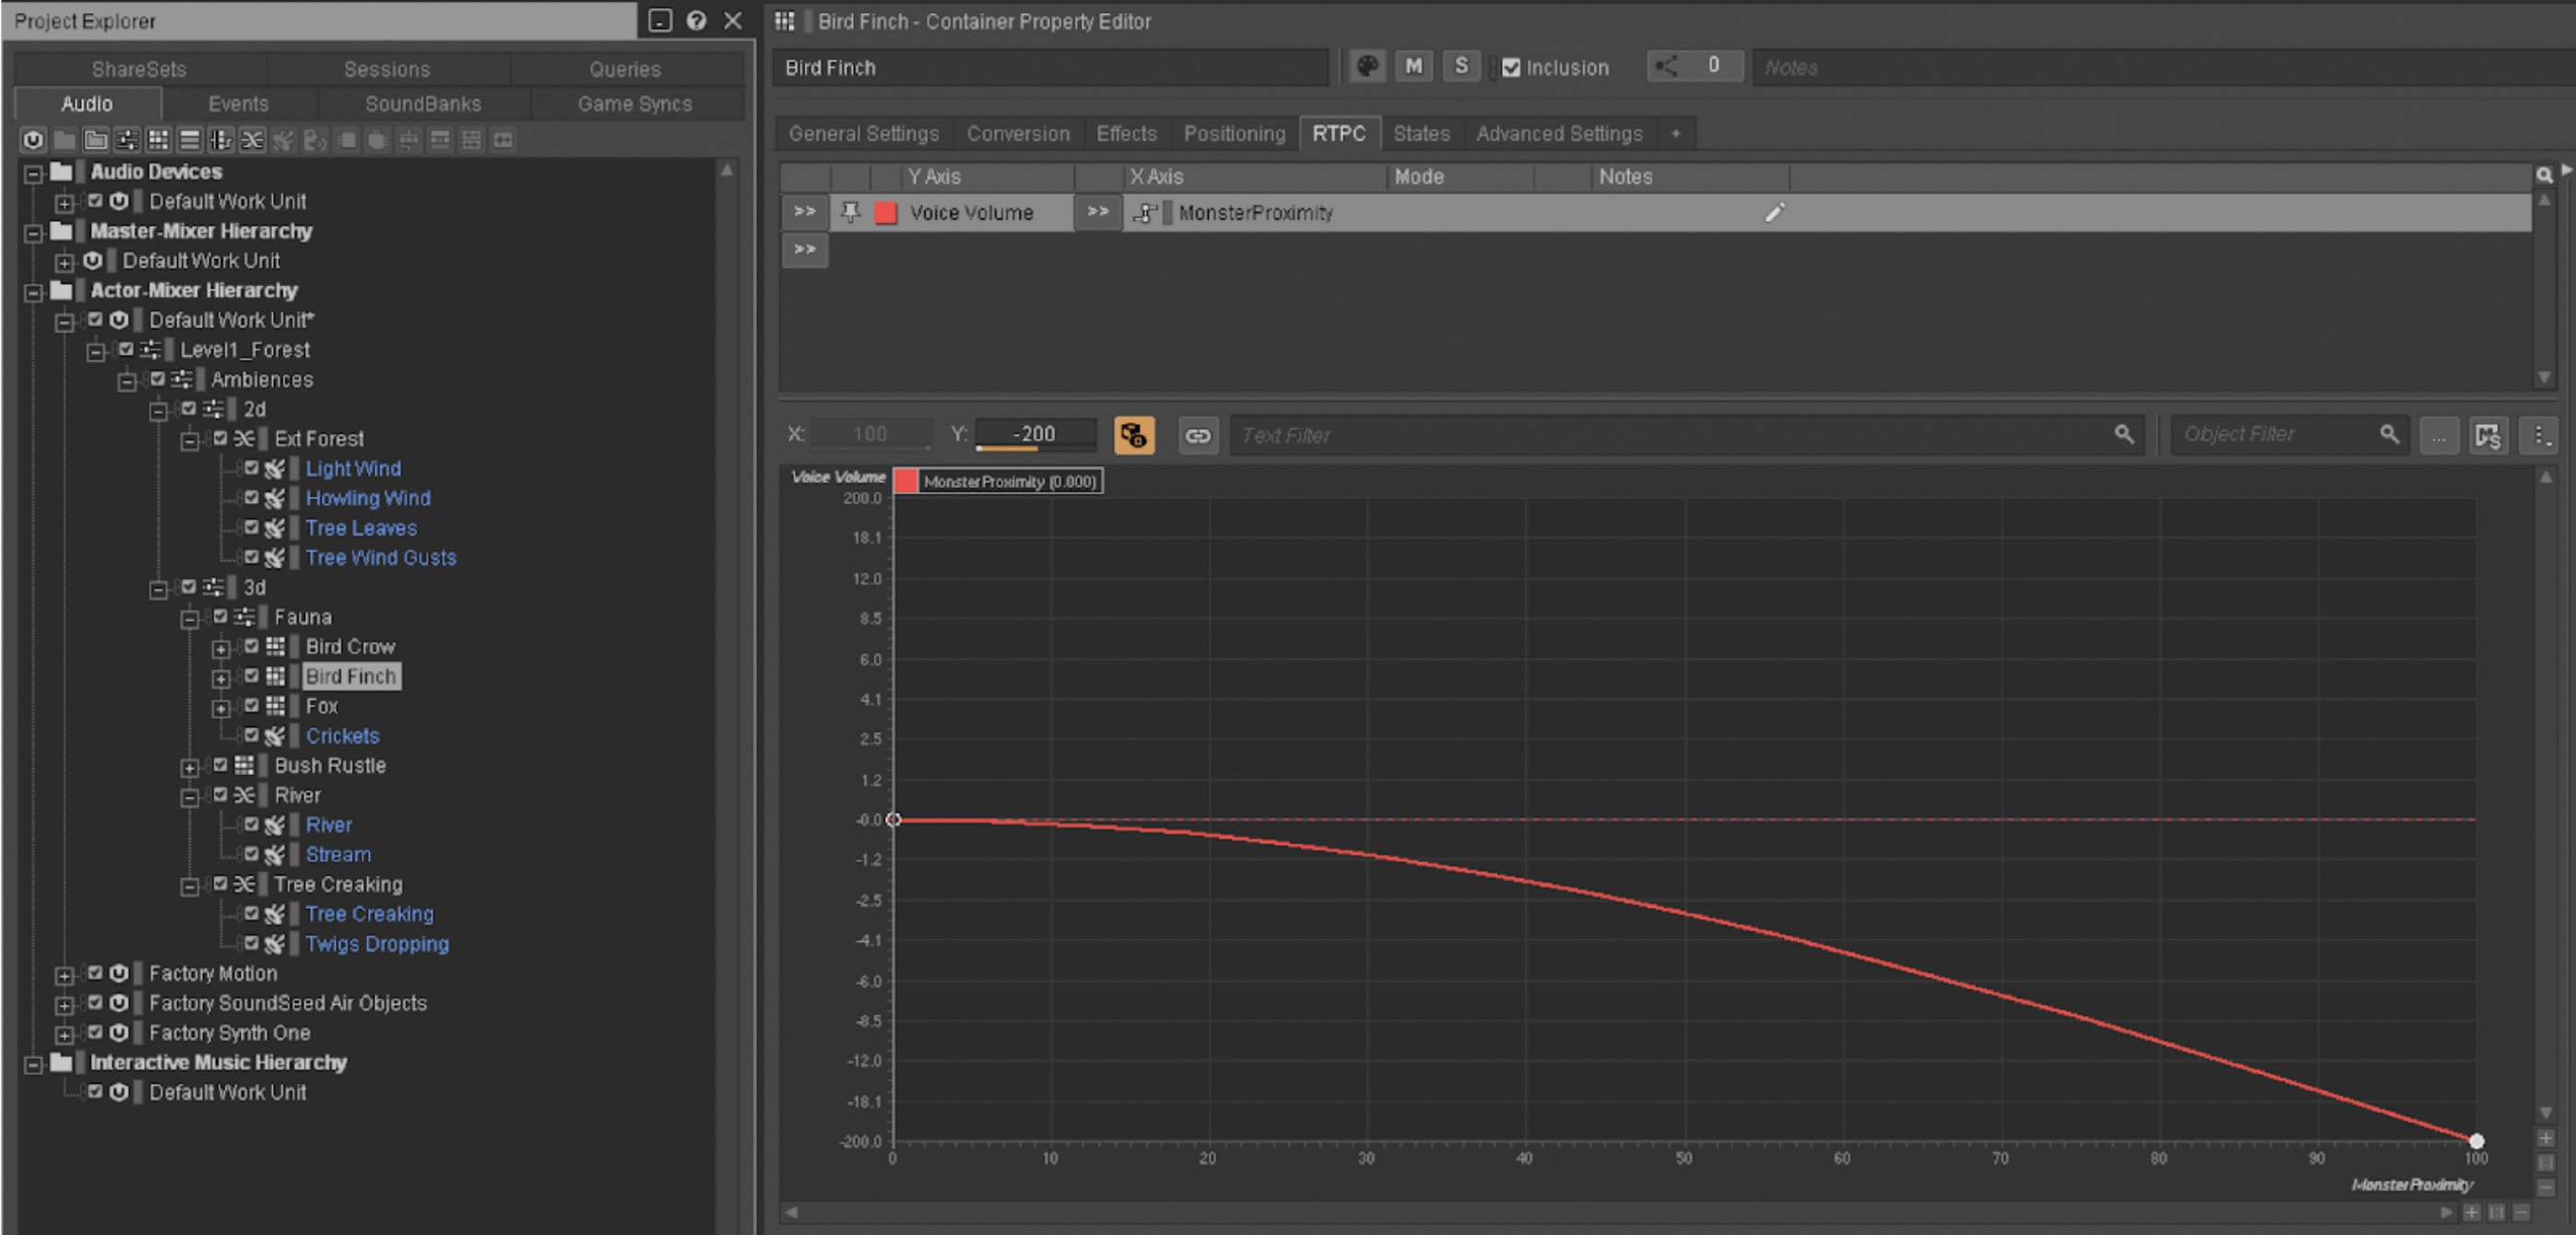This screenshot has height=1235, width=2576.
Task: Open the Events tab in Project Explorer
Action: [x=237, y=103]
